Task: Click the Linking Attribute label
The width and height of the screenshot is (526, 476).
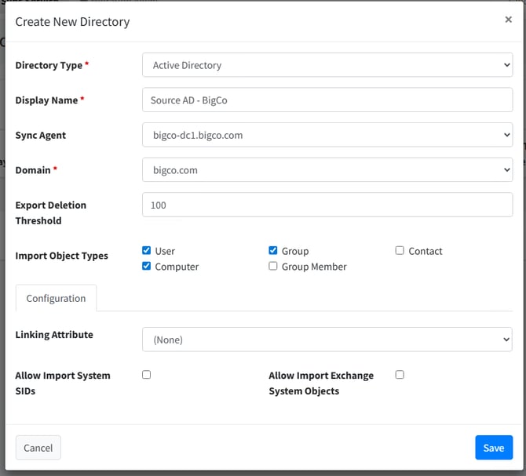Action: pos(54,335)
